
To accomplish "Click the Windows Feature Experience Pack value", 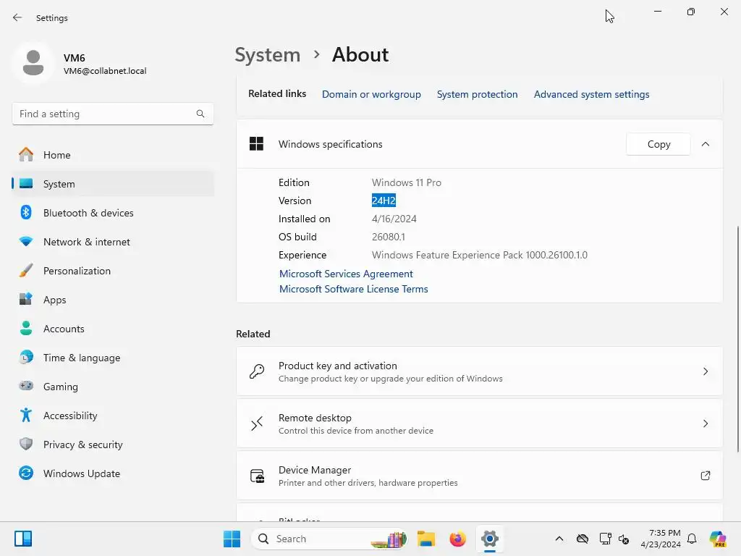I will (480, 255).
